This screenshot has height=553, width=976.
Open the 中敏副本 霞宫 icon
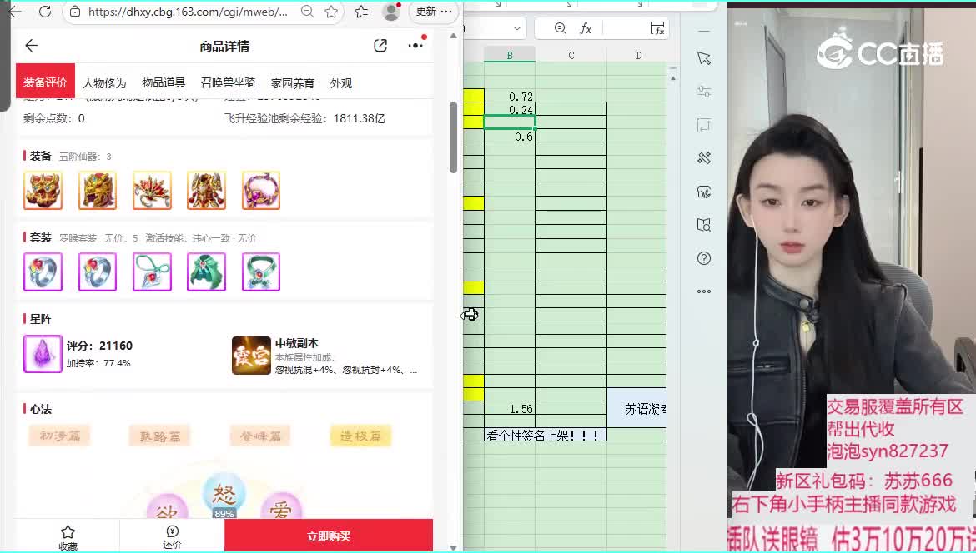(251, 356)
